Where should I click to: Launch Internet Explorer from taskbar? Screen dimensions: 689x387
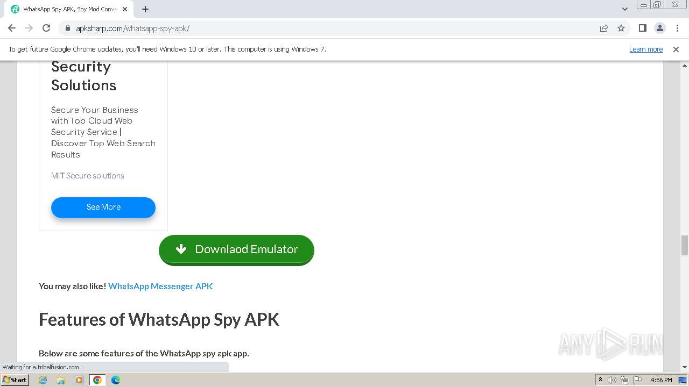click(43, 380)
